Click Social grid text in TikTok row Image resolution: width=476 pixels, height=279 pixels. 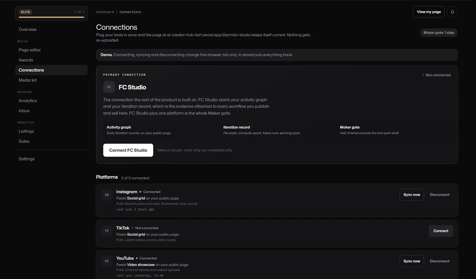136,235
